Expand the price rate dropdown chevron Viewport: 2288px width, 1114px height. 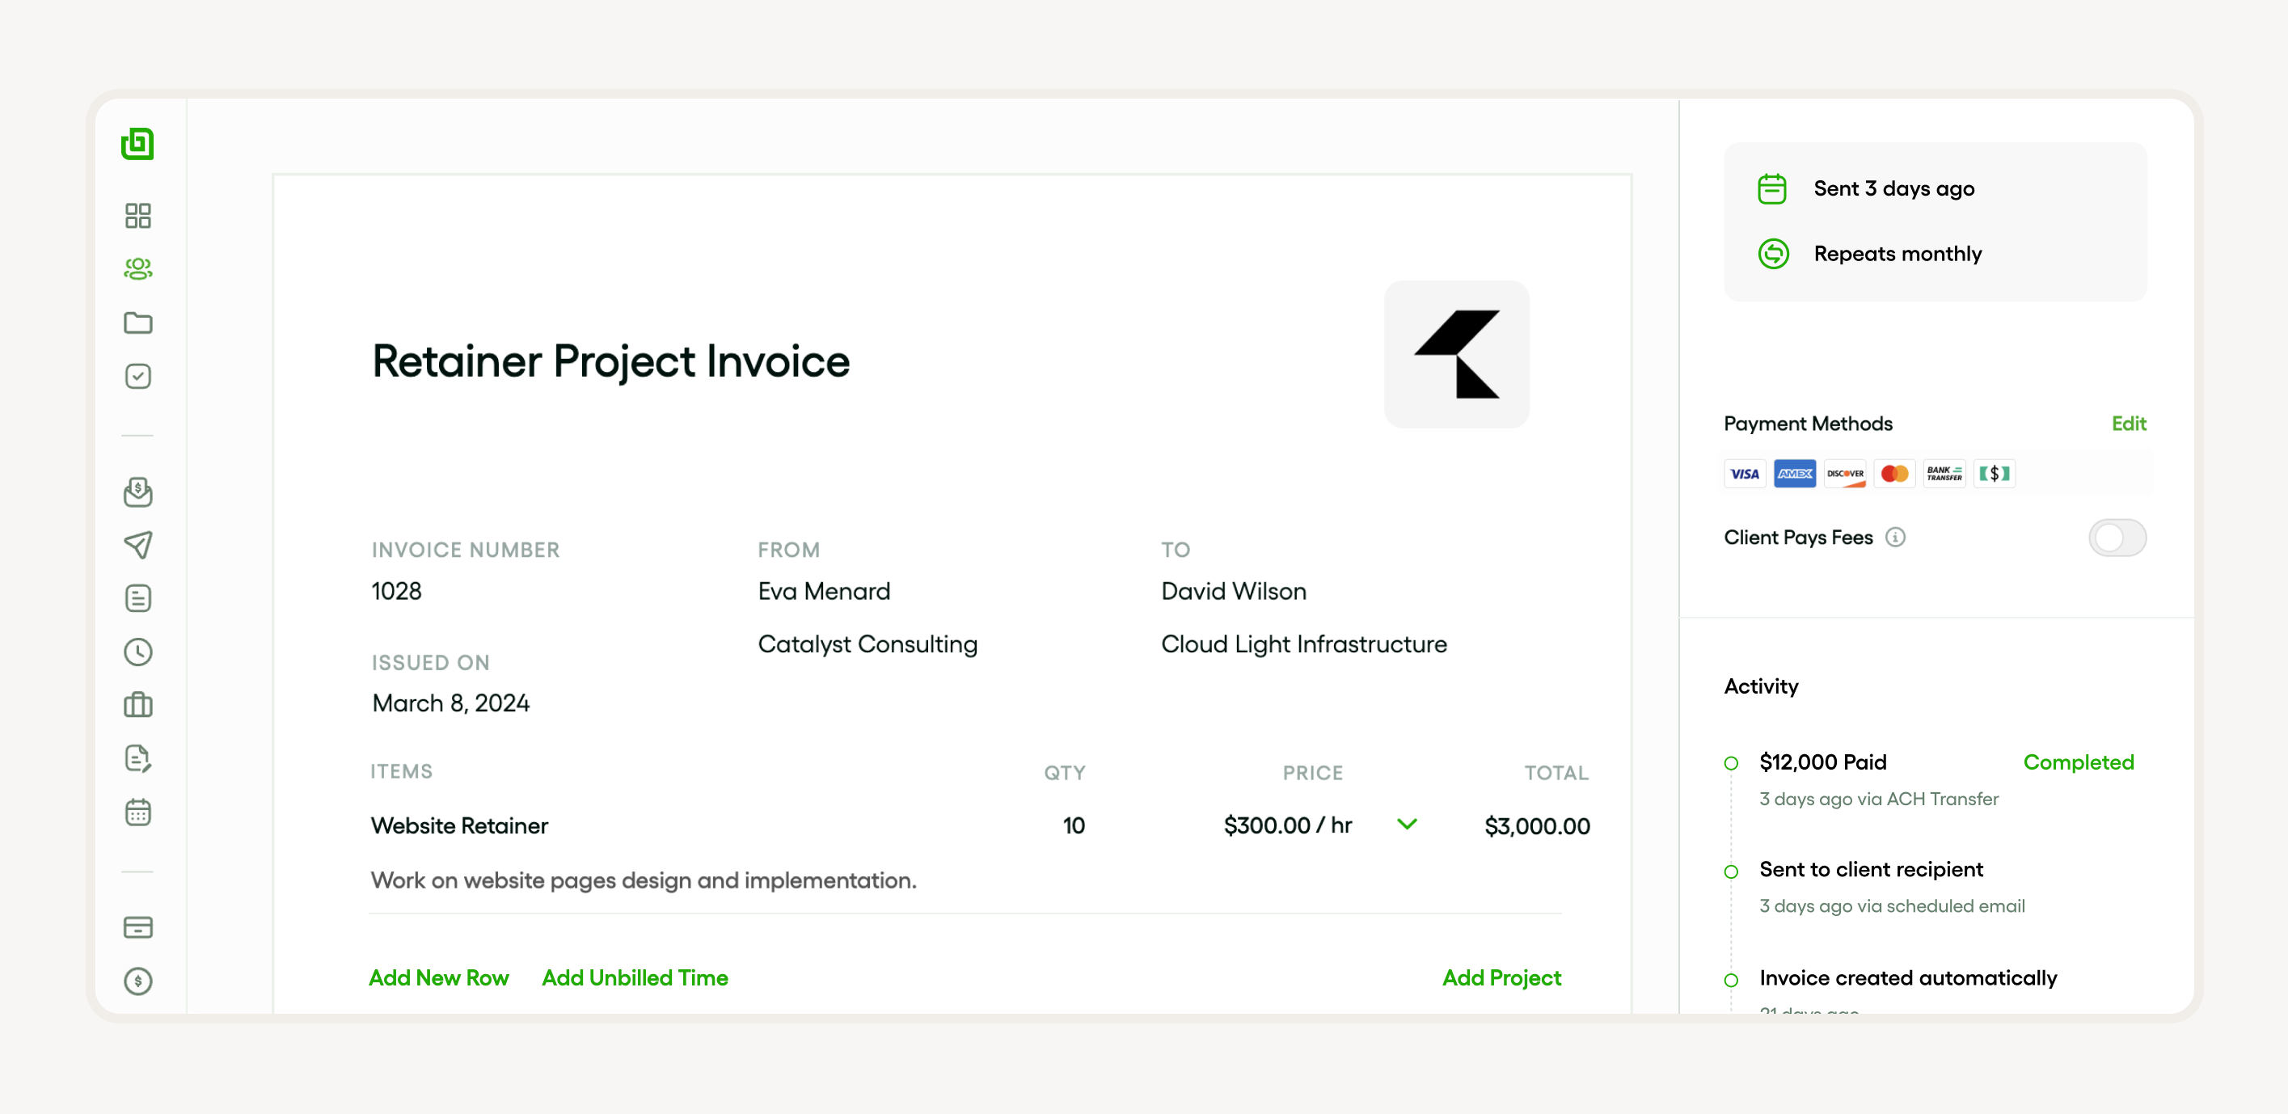[x=1407, y=825]
